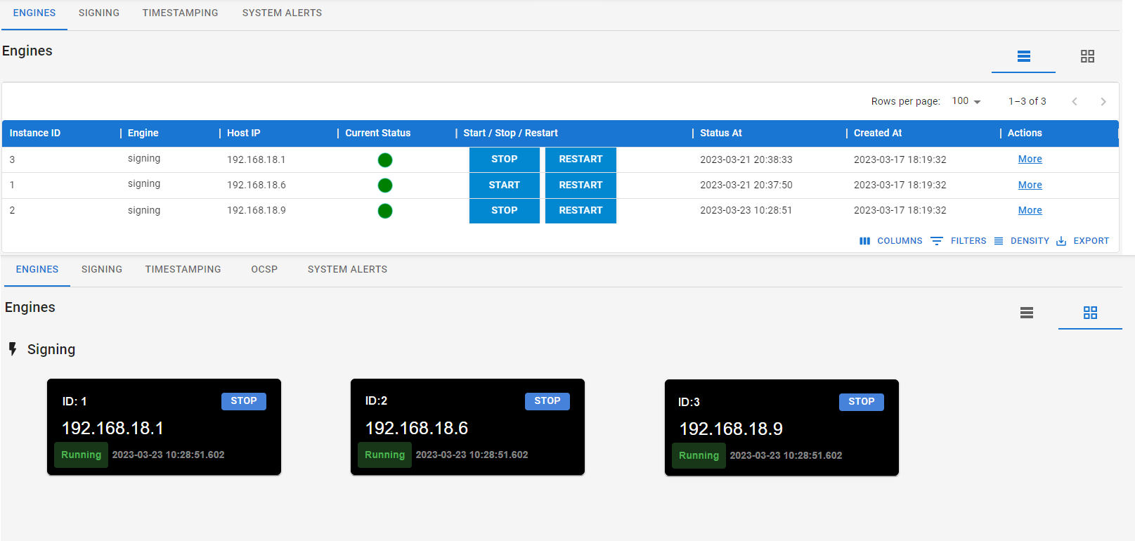Select grid view icon in lower Engines panel
This screenshot has width=1135, height=541.
(1090, 313)
